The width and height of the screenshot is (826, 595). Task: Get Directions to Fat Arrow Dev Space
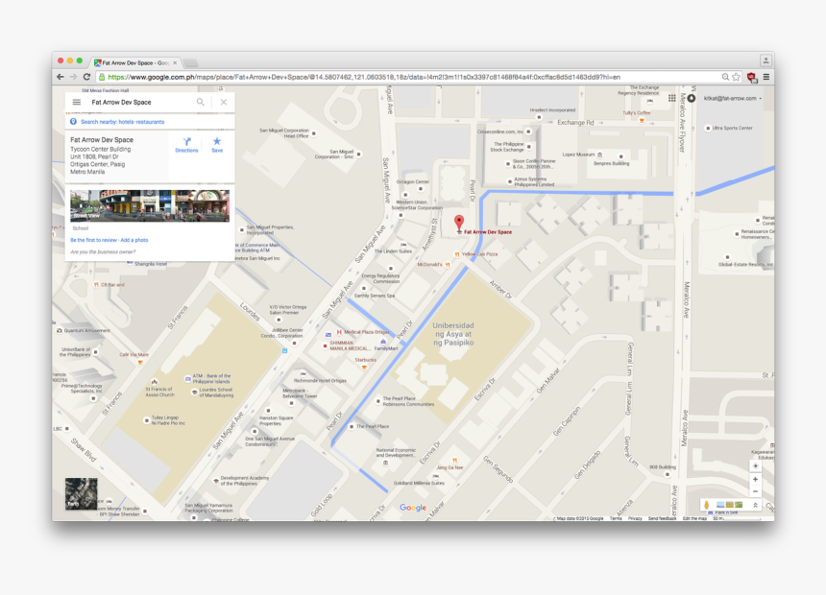(186, 144)
